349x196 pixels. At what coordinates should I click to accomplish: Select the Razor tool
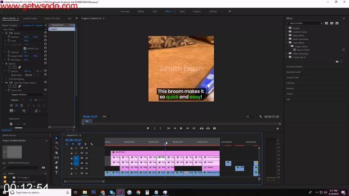coord(57,152)
